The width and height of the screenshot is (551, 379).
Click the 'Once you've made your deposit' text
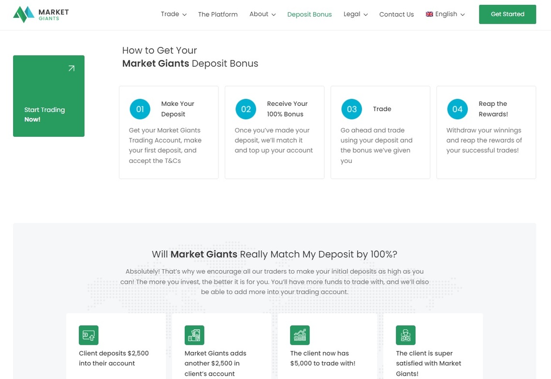click(x=274, y=140)
